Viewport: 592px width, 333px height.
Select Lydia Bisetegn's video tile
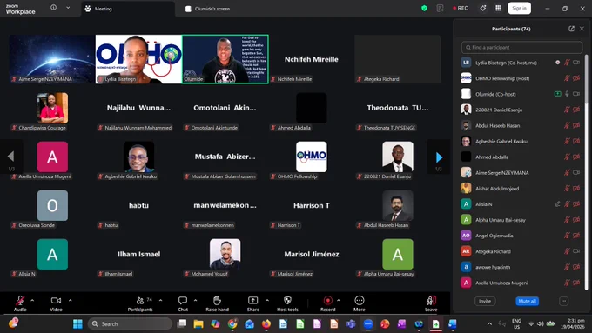pos(138,59)
